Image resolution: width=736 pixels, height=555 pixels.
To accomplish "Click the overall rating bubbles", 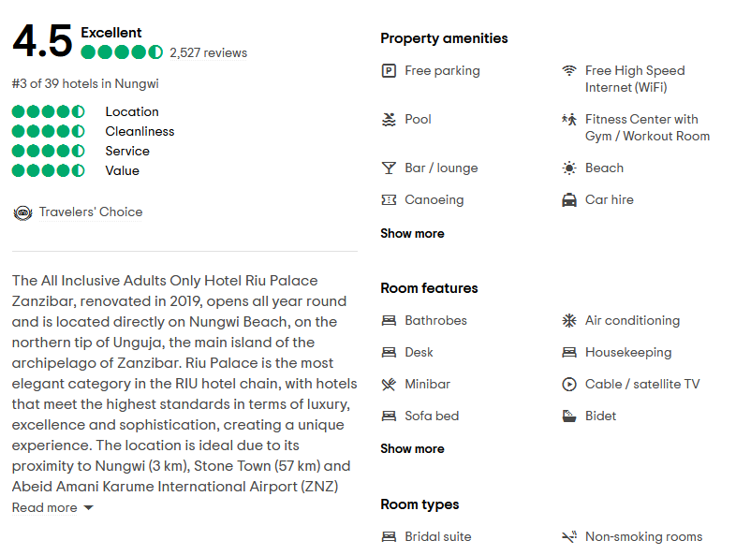I will point(122,52).
